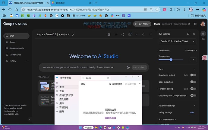This screenshot has width=208, height=130.
Task: Open AI Studio settings gear
Action: point(195,24)
